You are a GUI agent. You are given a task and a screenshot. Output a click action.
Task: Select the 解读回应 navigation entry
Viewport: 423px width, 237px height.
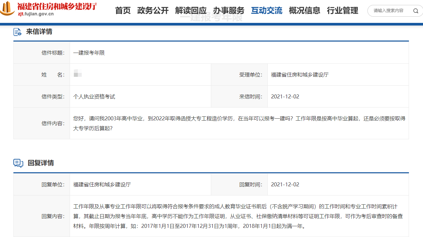(x=191, y=10)
